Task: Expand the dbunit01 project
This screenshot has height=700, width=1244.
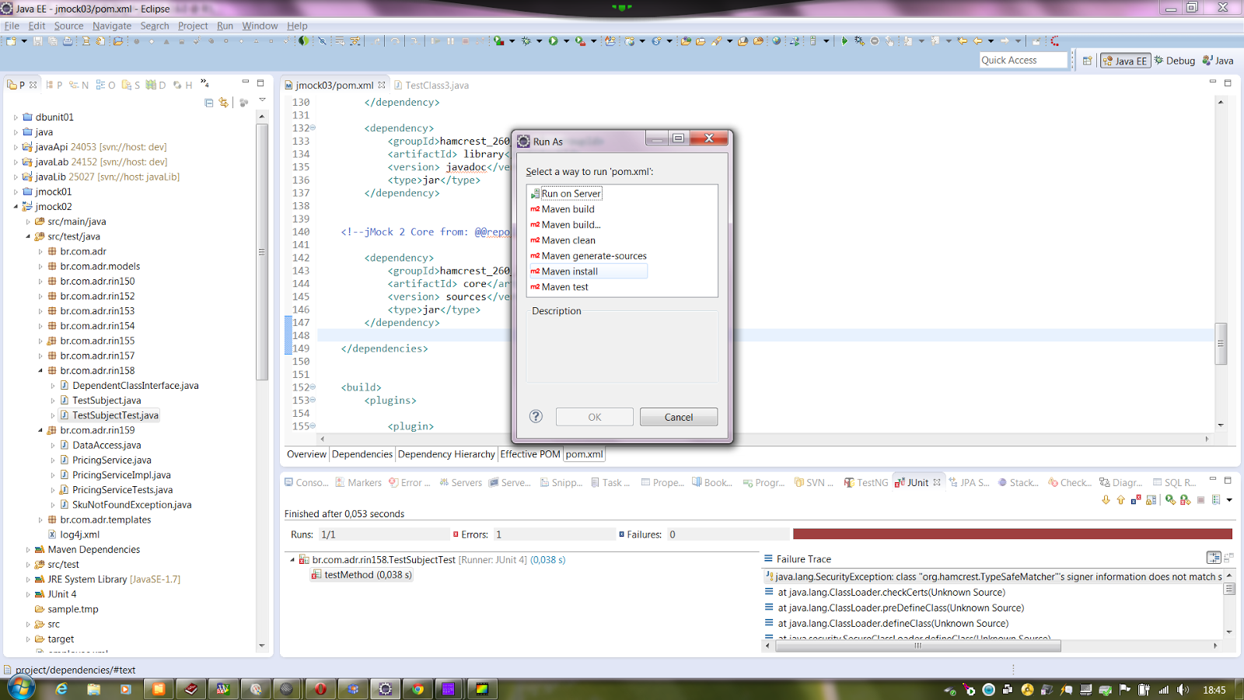Action: coord(16,117)
